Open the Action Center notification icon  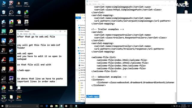tap(189, 106)
